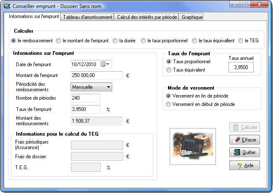The width and height of the screenshot is (273, 193).
Task: Select "le montant de l'emprunt" calculation option
Action: point(59,41)
